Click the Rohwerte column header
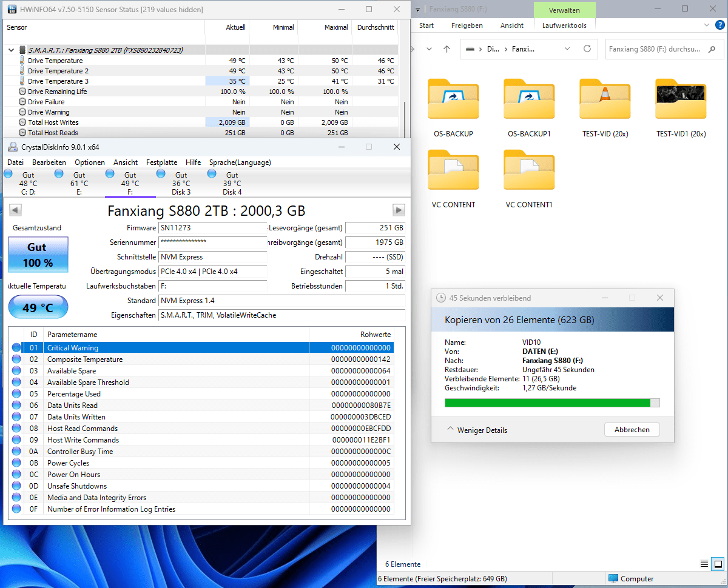The width and height of the screenshot is (728, 588). pos(351,335)
